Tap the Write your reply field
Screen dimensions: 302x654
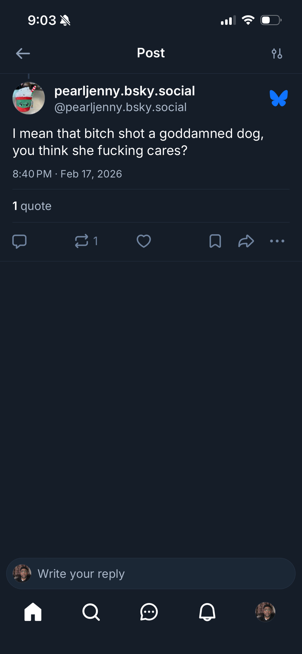(x=151, y=574)
